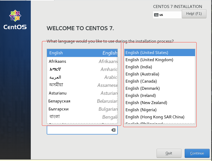Select the Belarusian language row

pyautogui.click(x=82, y=101)
